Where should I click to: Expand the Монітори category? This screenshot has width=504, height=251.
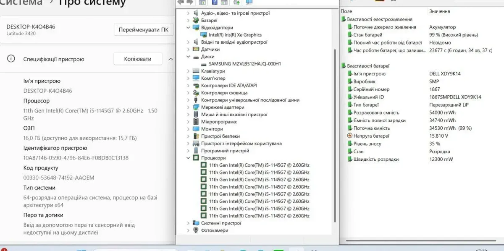188,129
